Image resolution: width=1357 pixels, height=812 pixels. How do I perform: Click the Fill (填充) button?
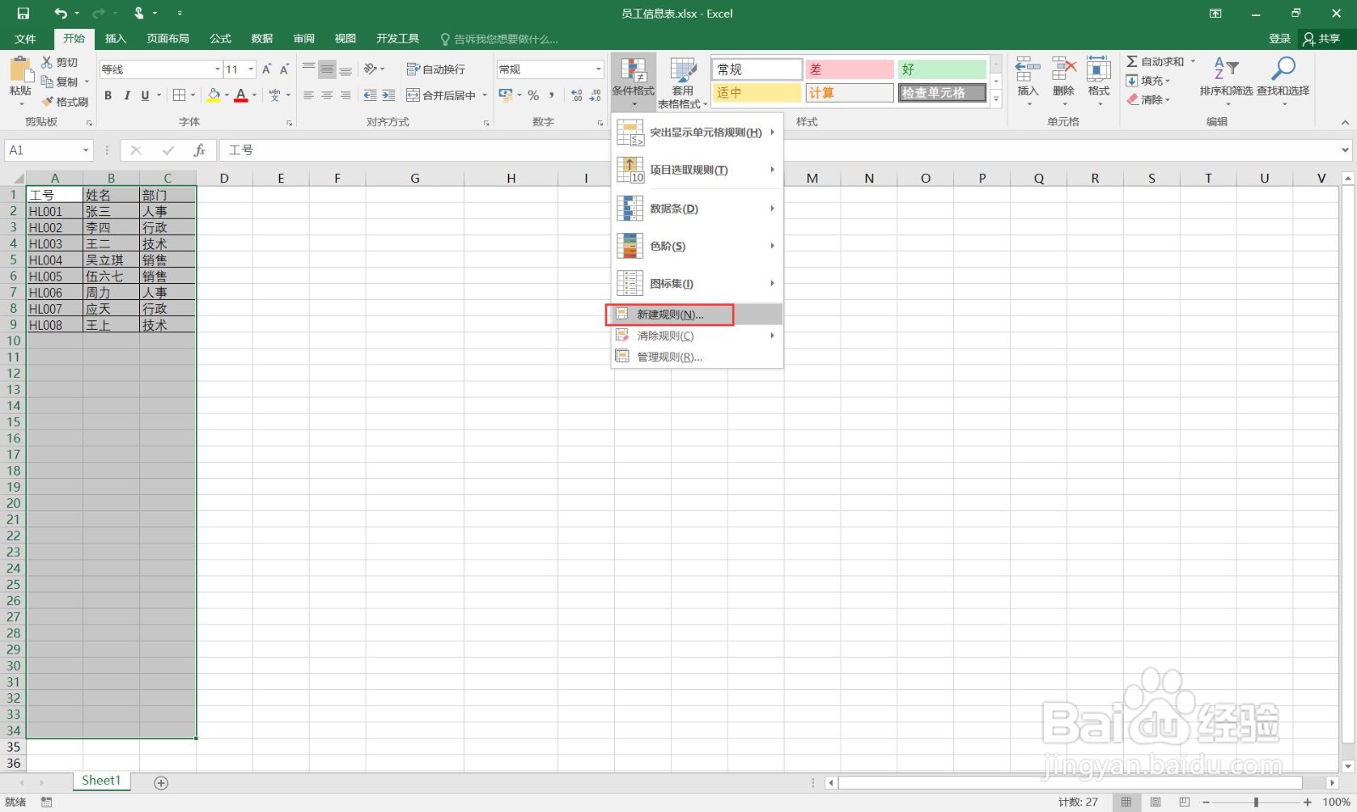pyautogui.click(x=1148, y=81)
